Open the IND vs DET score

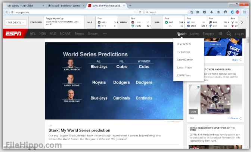[218, 22]
